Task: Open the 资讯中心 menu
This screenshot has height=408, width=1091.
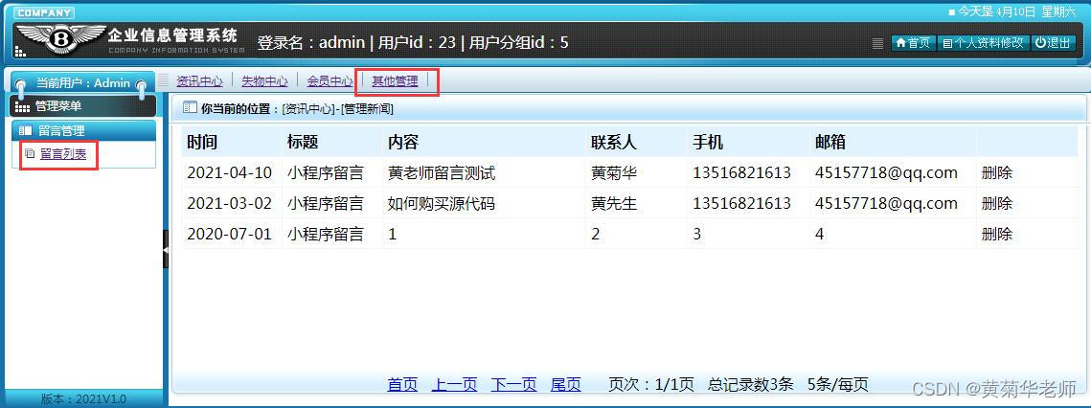Action: tap(199, 80)
